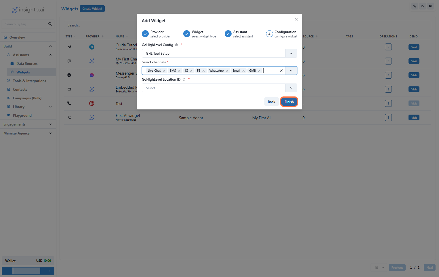Remove the SMS channel chip
The width and height of the screenshot is (439, 277).
(x=179, y=71)
